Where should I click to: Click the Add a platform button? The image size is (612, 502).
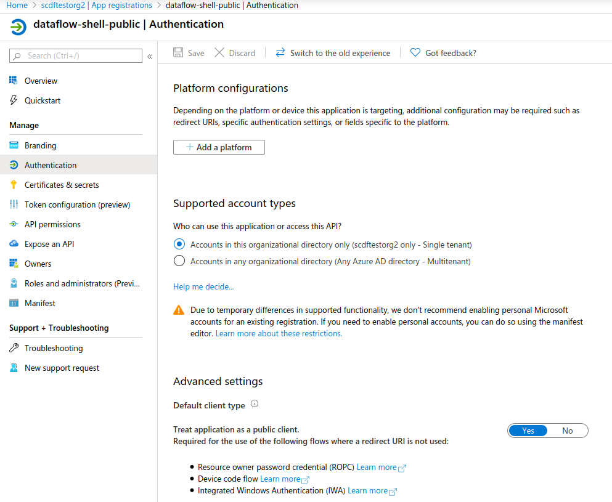click(x=219, y=147)
